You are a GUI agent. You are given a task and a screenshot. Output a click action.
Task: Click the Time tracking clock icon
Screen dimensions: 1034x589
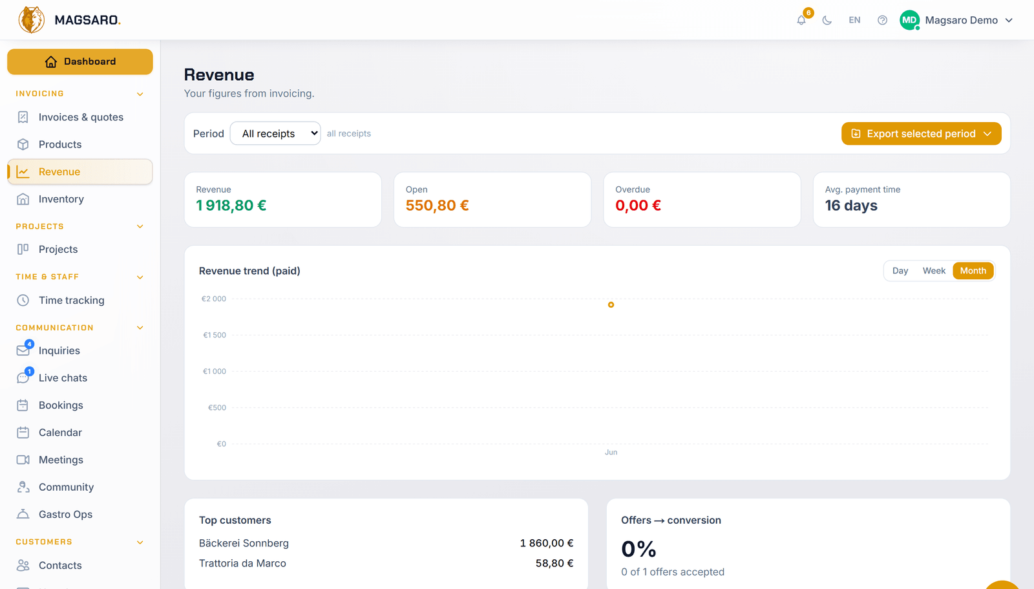[23, 300]
